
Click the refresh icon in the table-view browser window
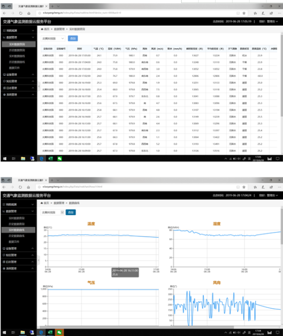tap(21, 13)
